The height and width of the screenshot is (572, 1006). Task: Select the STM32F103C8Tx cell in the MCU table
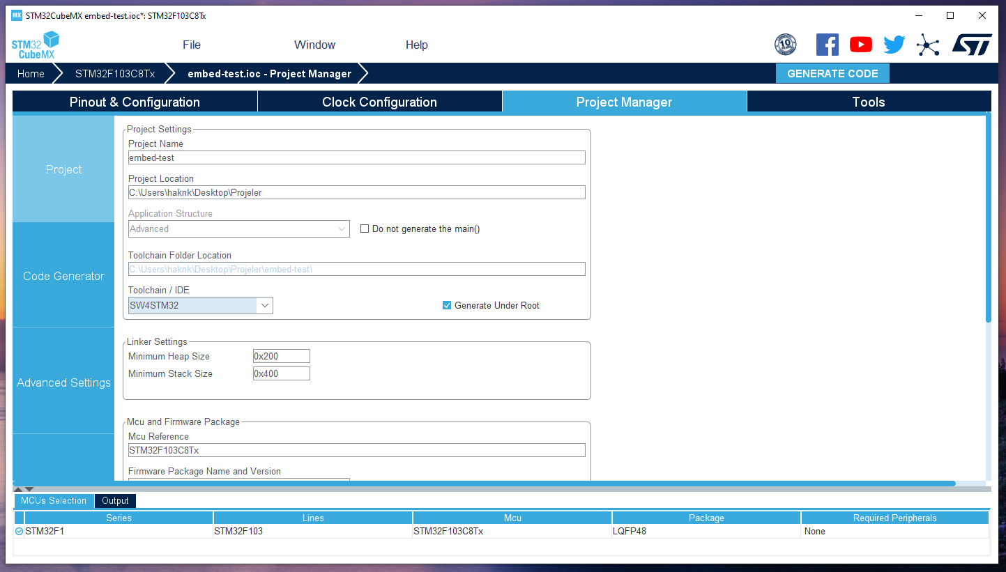click(x=512, y=531)
